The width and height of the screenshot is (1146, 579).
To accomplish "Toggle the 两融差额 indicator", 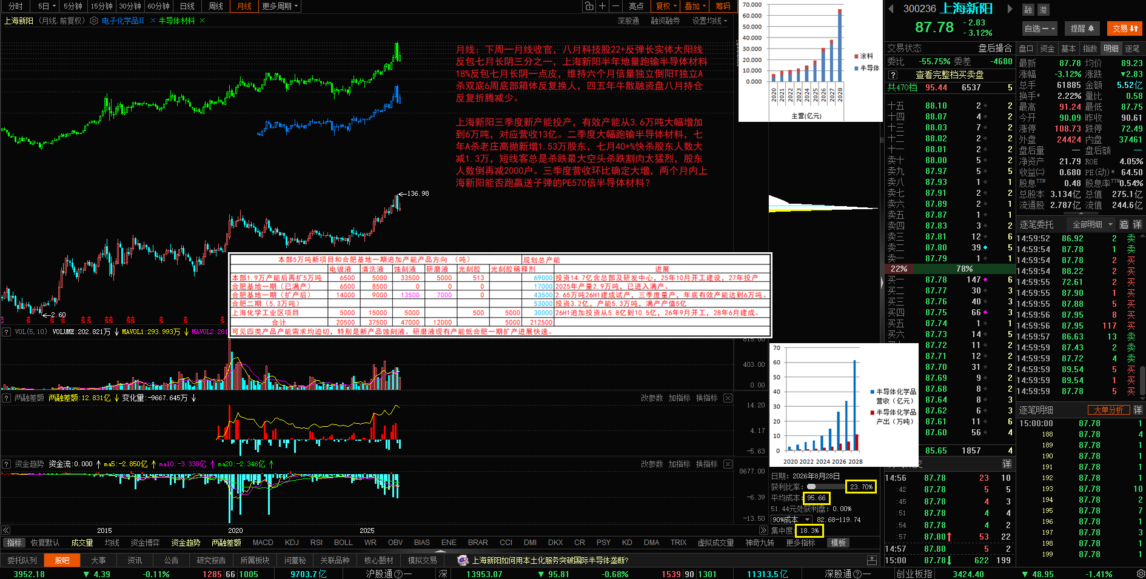I will (x=226, y=543).
